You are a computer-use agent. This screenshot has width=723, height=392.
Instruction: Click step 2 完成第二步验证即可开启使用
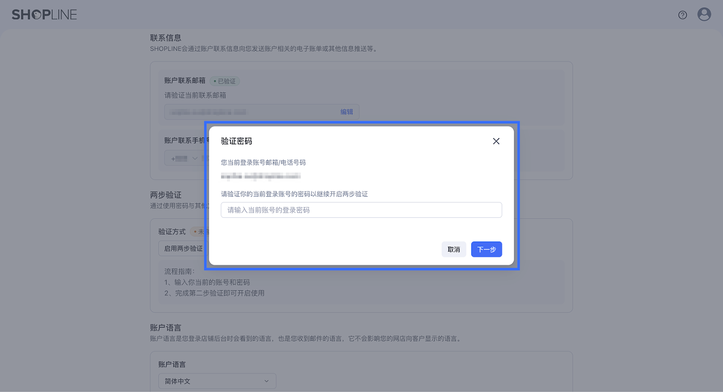click(215, 293)
